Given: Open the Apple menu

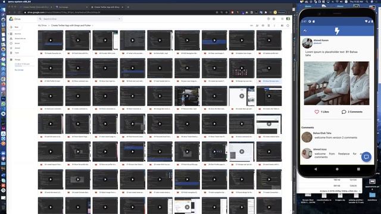Looking at the screenshot, I should tap(4, 1).
